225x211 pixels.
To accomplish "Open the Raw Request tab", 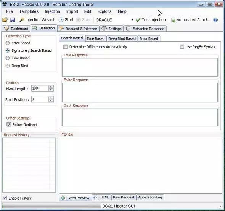I will [x=124, y=197].
